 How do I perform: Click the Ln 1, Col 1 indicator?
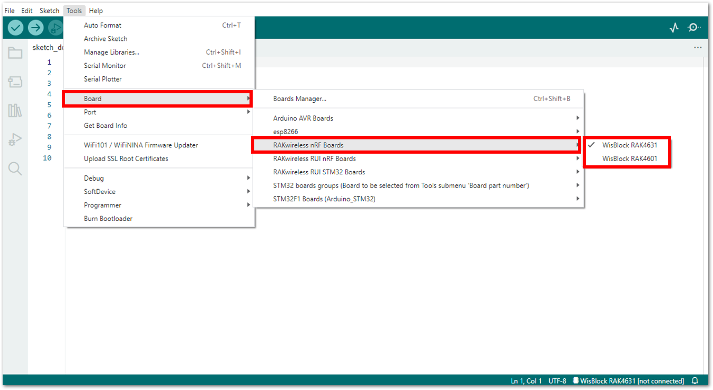point(526,381)
